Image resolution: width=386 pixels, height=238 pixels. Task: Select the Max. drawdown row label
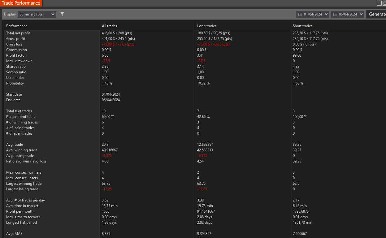click(x=19, y=61)
